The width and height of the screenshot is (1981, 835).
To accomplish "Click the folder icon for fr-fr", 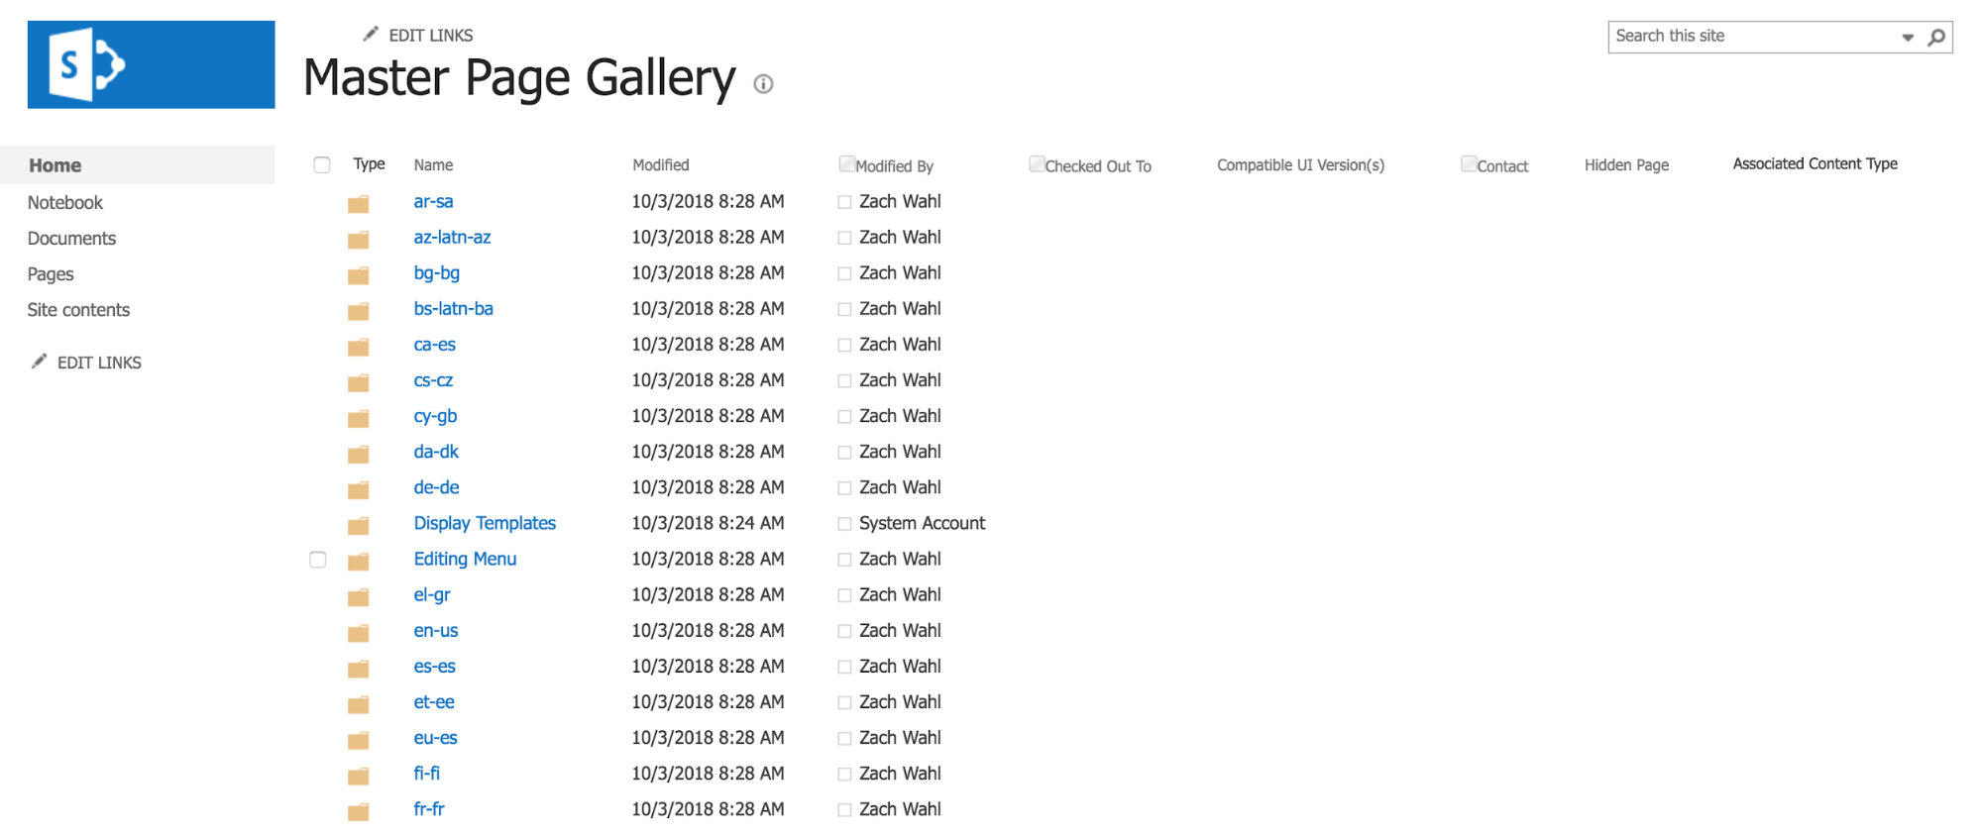I will (x=359, y=812).
